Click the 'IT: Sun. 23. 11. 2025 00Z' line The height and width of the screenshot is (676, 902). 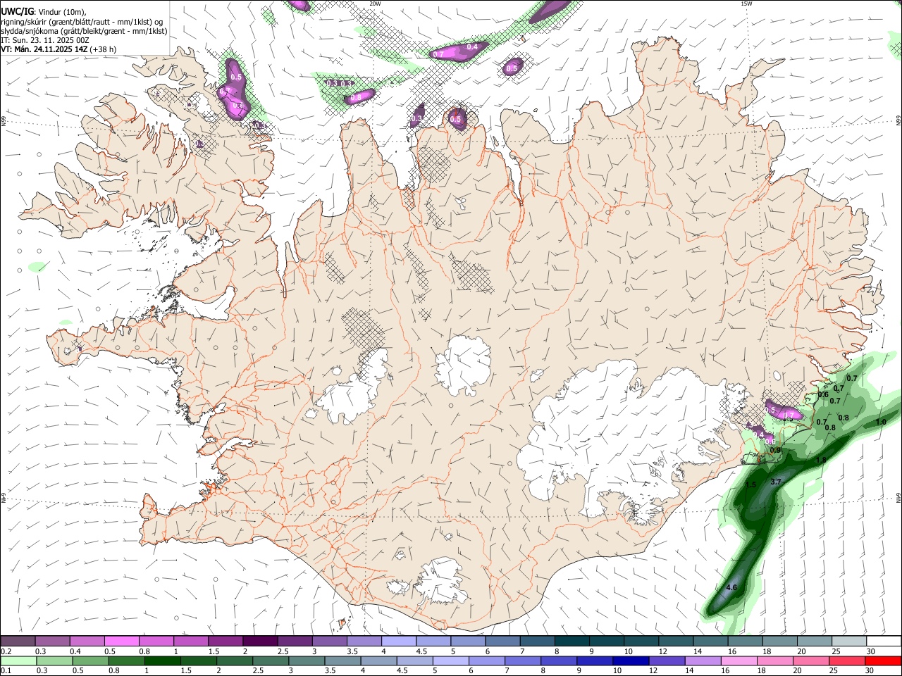(45, 40)
